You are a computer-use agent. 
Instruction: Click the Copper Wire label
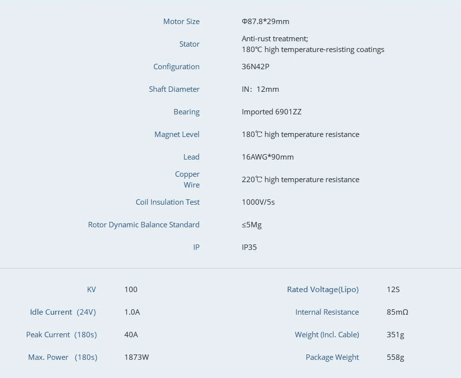187,180
